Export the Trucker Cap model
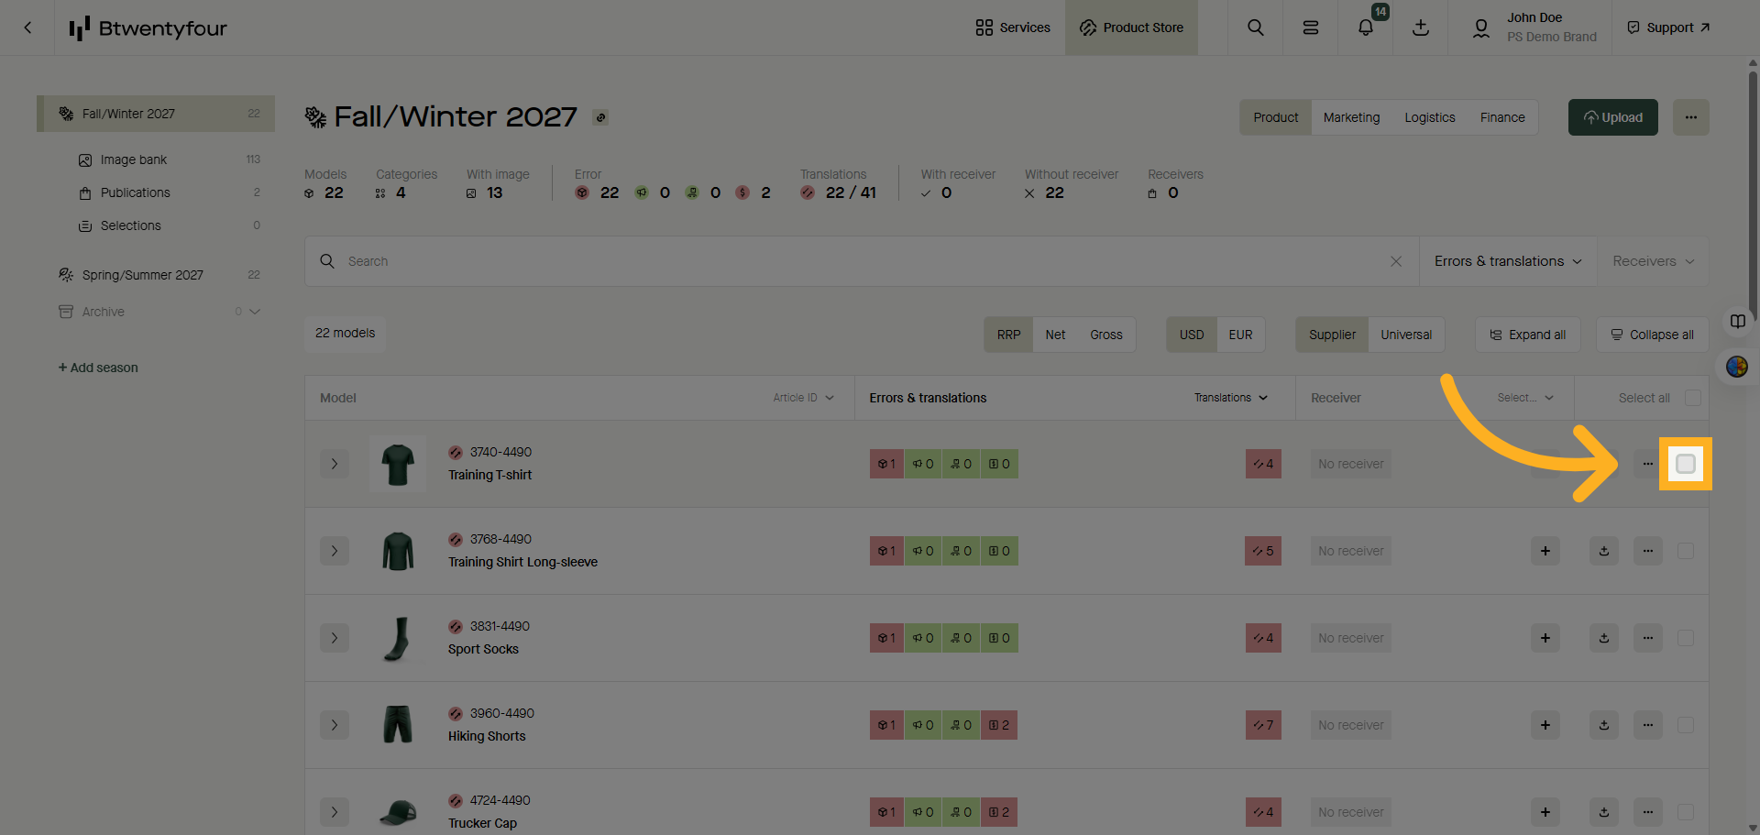Viewport: 1760px width, 835px height. 1604,812
